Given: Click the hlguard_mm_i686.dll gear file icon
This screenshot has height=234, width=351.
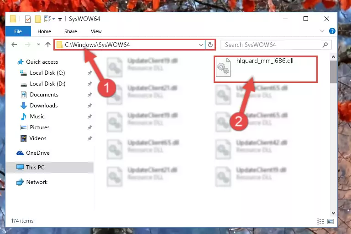Looking at the screenshot, I should coord(223,67).
